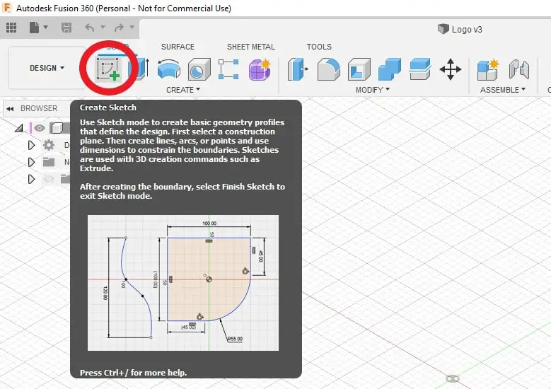Open the CREATE dropdown menu
This screenshot has height=389, width=551.
[x=183, y=90]
